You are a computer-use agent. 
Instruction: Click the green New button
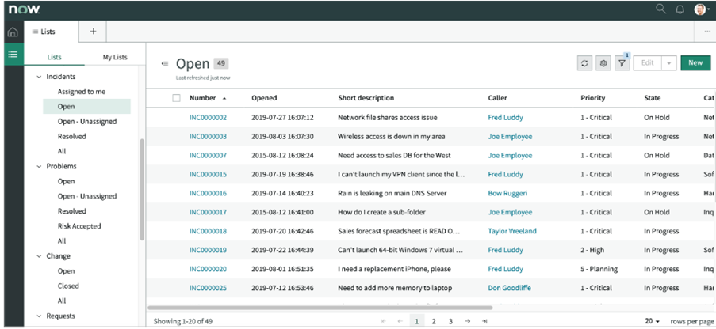click(695, 63)
